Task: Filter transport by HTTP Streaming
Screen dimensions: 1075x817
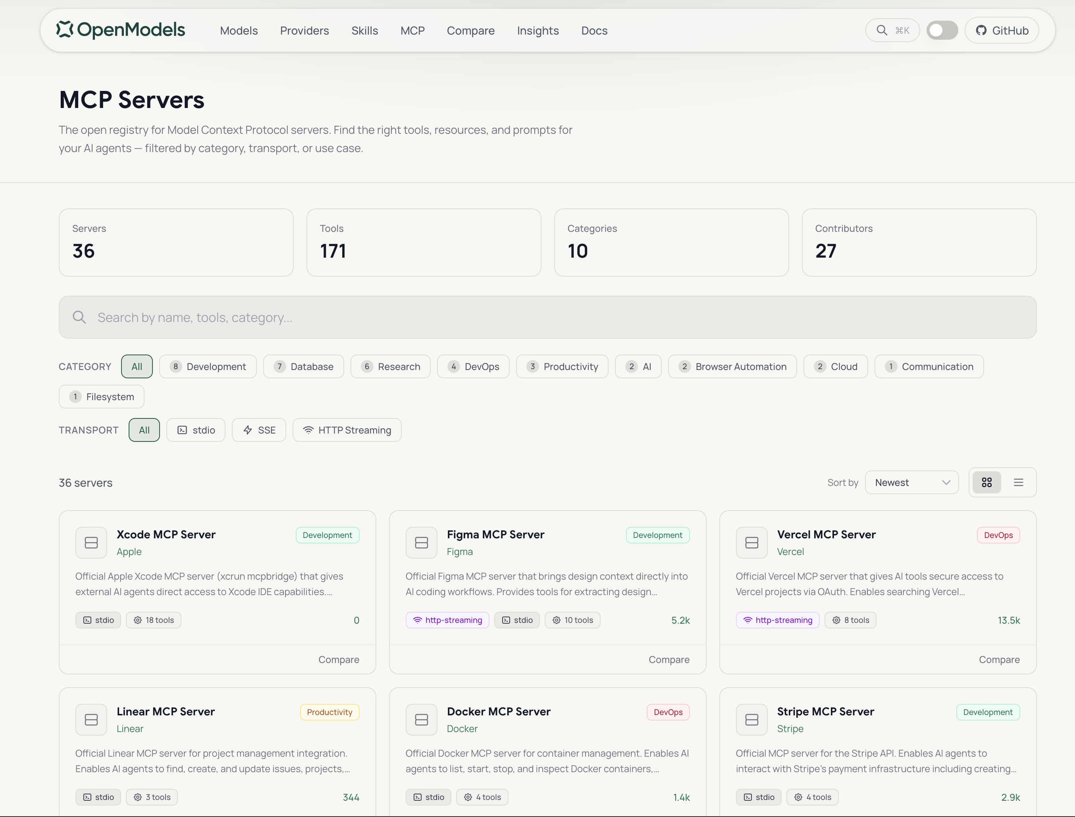Action: (x=347, y=430)
